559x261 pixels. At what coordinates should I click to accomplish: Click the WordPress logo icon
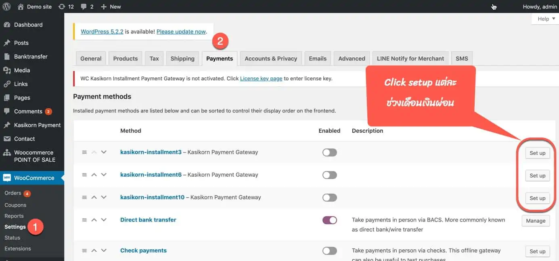7,6
